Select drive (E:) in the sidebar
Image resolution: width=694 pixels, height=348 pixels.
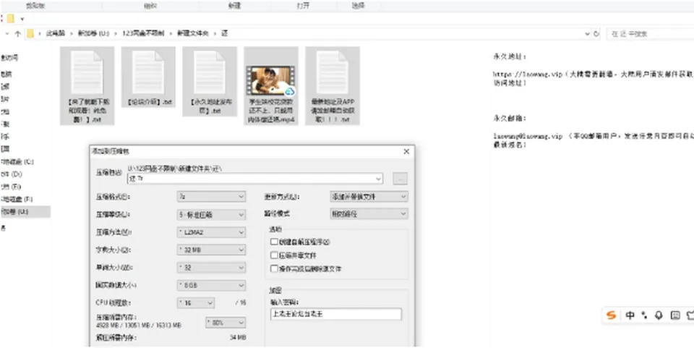12,187
